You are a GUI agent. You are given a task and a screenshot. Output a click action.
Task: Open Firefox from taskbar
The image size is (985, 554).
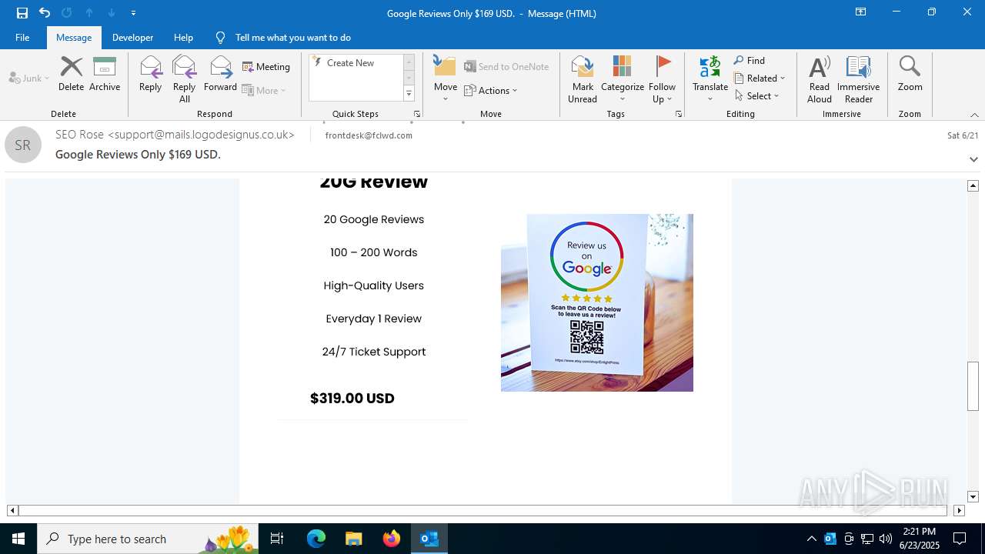[392, 539]
